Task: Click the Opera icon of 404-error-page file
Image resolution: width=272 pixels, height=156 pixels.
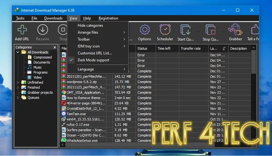Action: click(x=64, y=103)
